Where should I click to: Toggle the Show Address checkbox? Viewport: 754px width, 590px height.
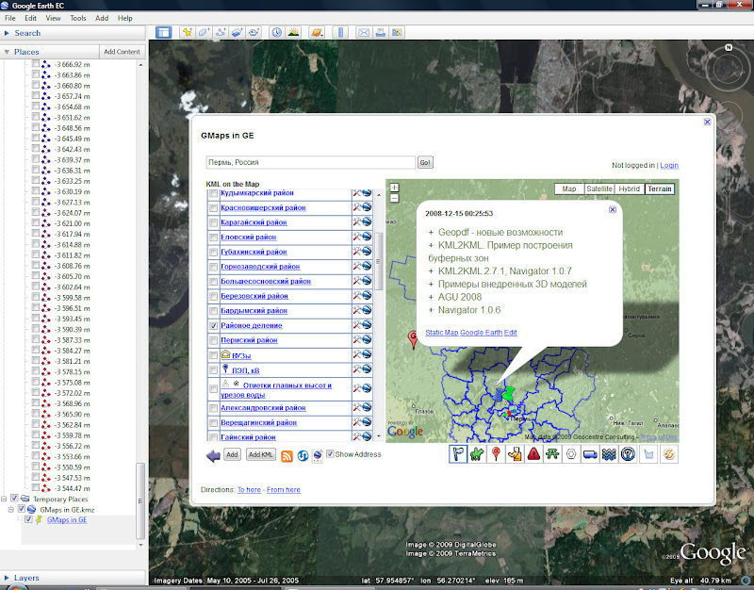tap(330, 453)
